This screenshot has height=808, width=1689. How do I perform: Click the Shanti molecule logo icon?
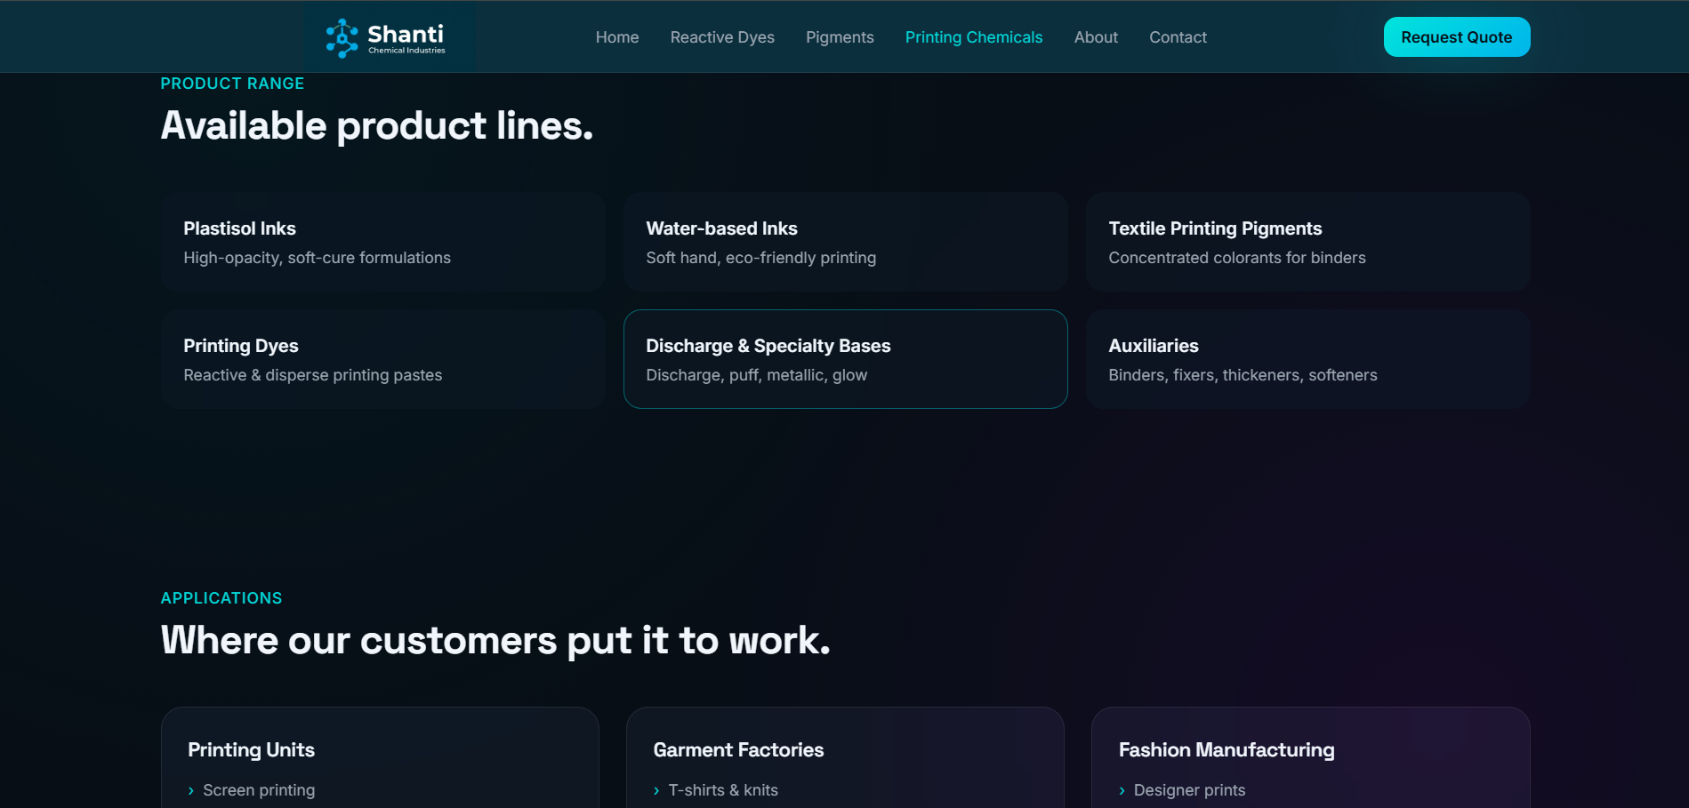(x=342, y=38)
